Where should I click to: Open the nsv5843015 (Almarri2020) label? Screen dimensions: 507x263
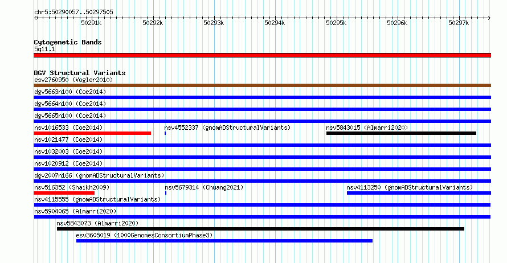[367, 128]
